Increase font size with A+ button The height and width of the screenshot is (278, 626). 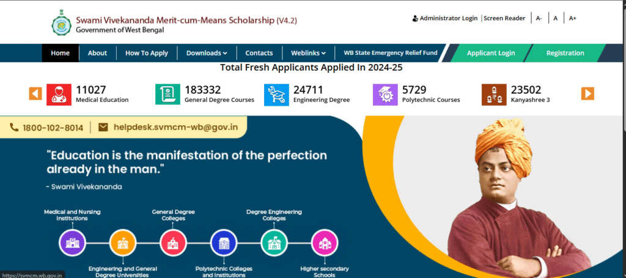click(573, 18)
